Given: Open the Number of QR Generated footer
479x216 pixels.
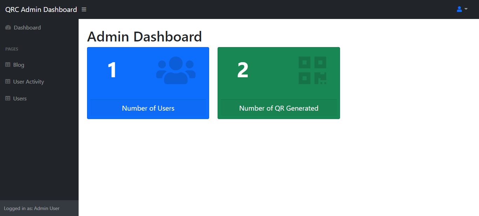Looking at the screenshot, I should [x=279, y=108].
